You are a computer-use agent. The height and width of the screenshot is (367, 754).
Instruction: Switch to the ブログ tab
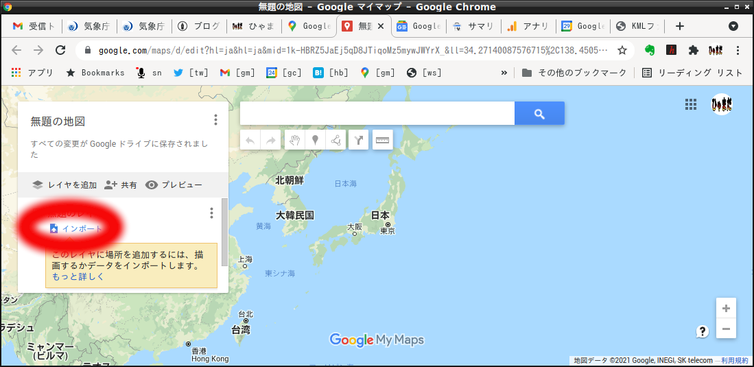click(x=199, y=26)
